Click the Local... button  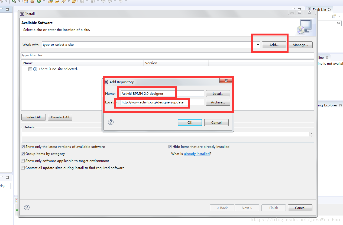pos(218,94)
